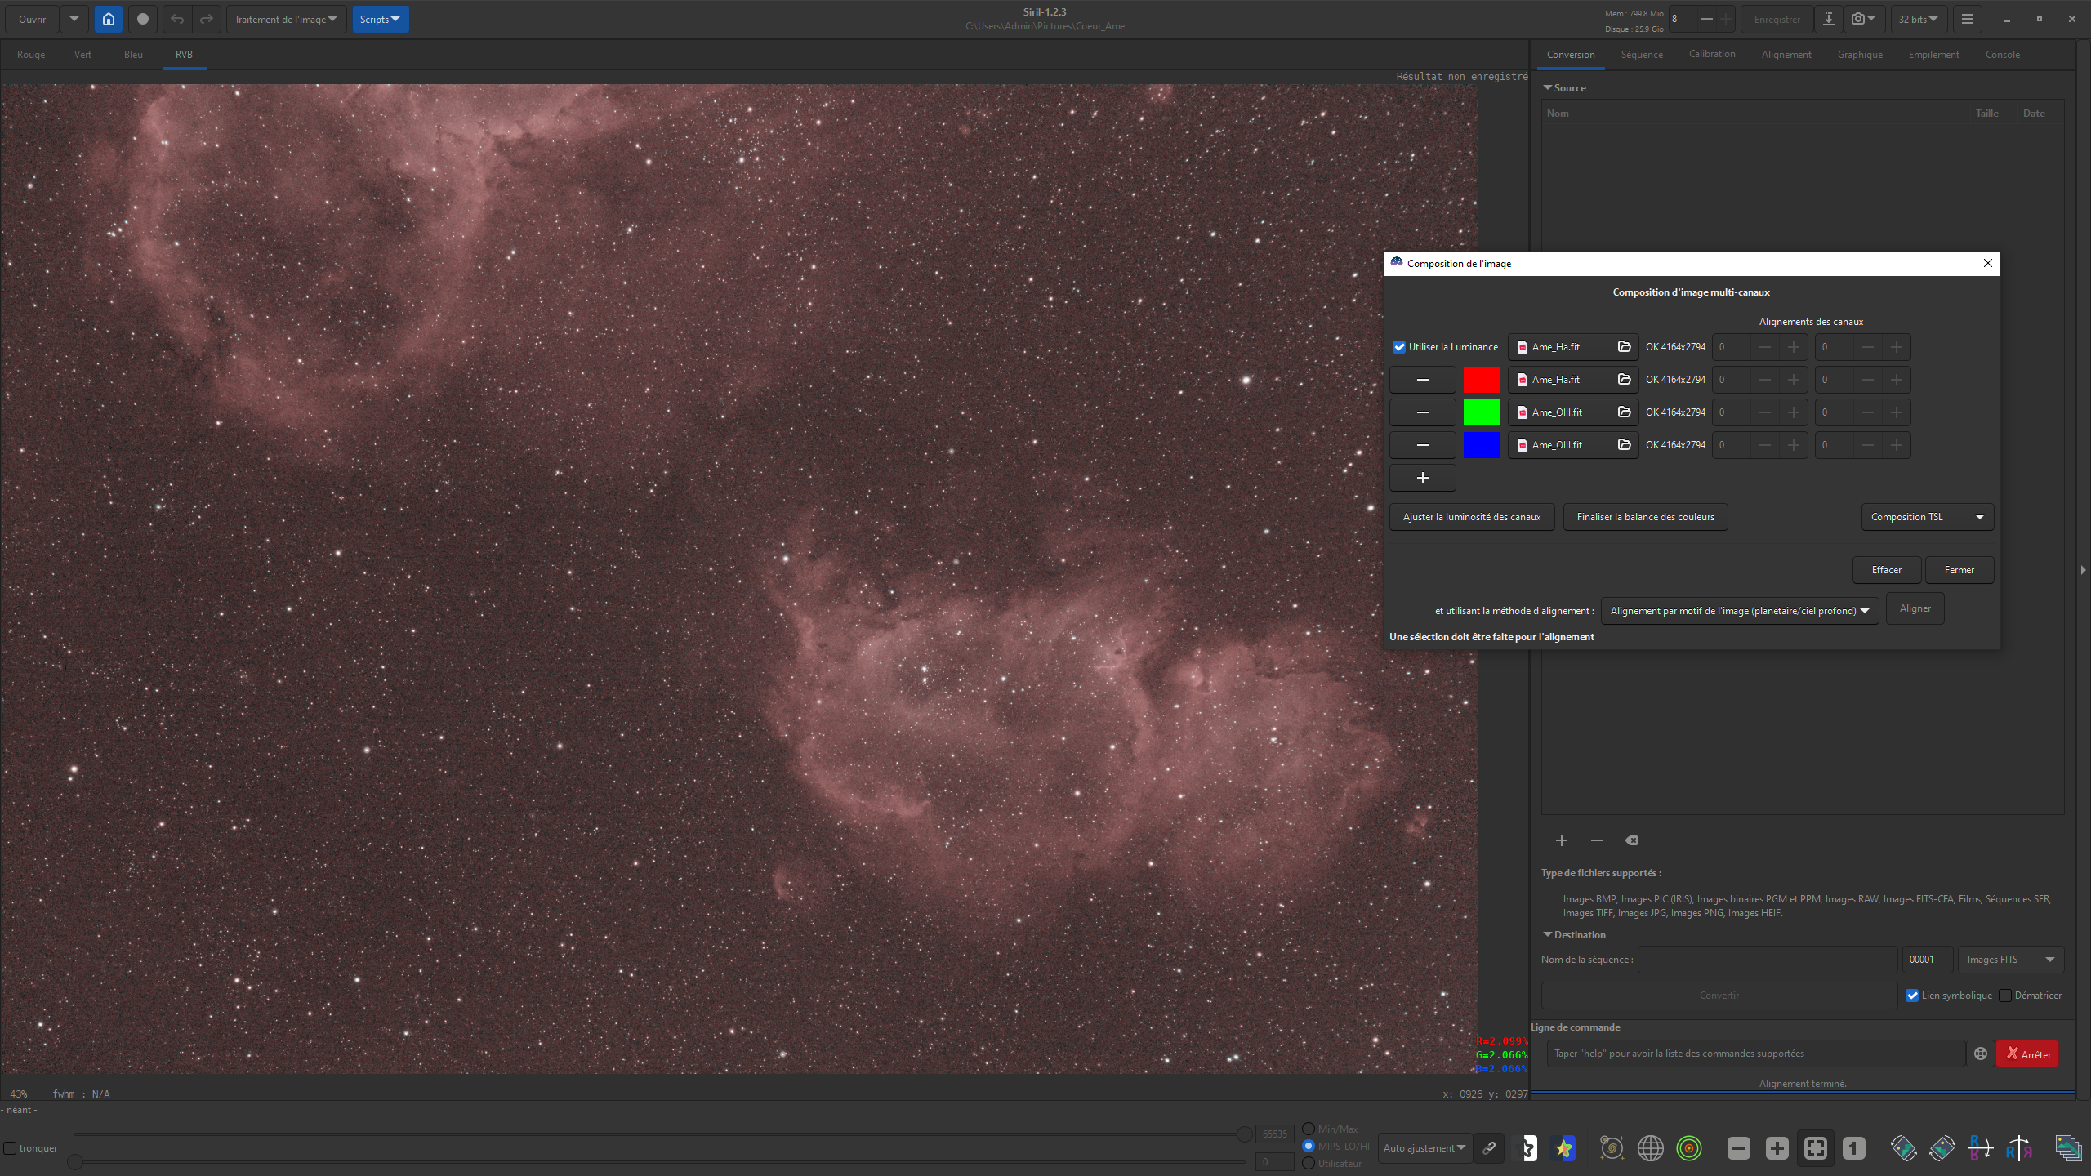2091x1176 pixels.
Task: Click the blue color swatch
Action: tap(1482, 445)
